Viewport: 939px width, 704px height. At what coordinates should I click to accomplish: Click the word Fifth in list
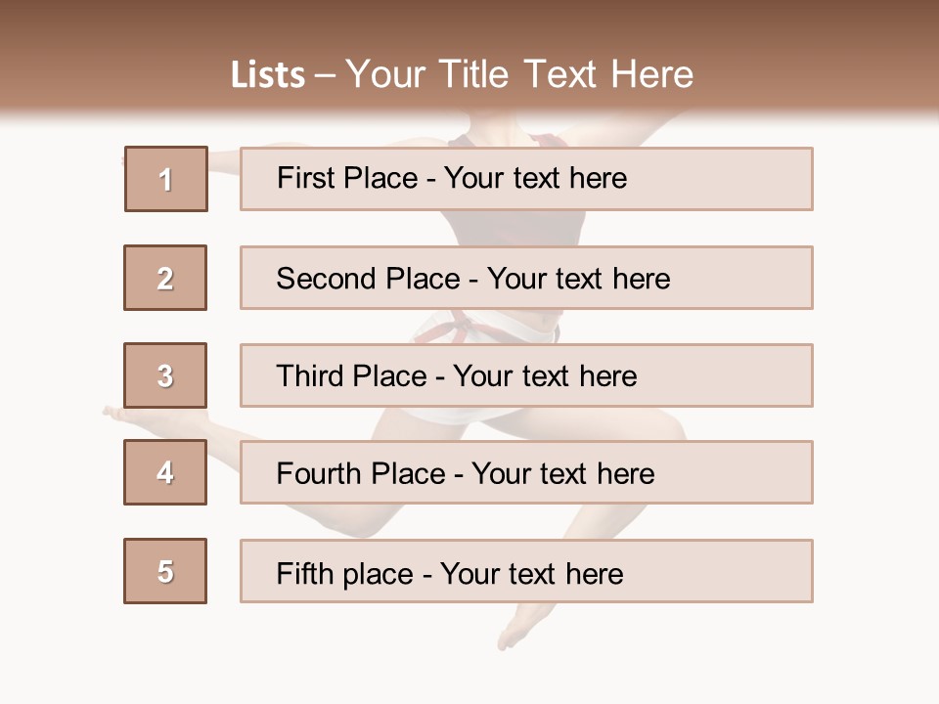click(x=304, y=573)
